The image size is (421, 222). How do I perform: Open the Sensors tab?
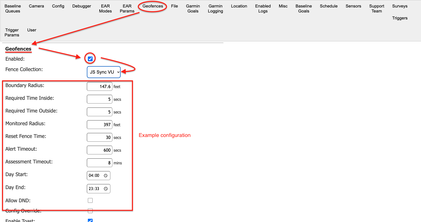click(353, 6)
